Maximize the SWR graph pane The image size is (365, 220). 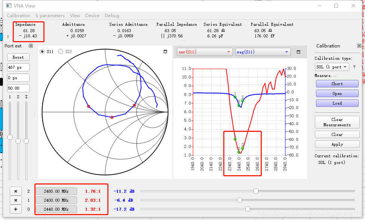[x=298, y=52]
